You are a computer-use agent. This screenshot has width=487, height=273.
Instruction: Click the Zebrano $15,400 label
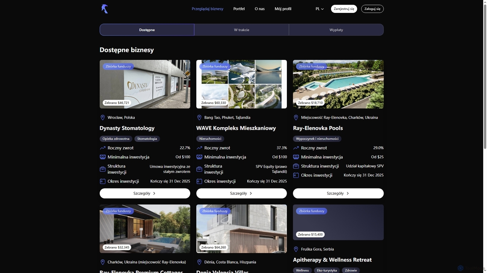310,234
